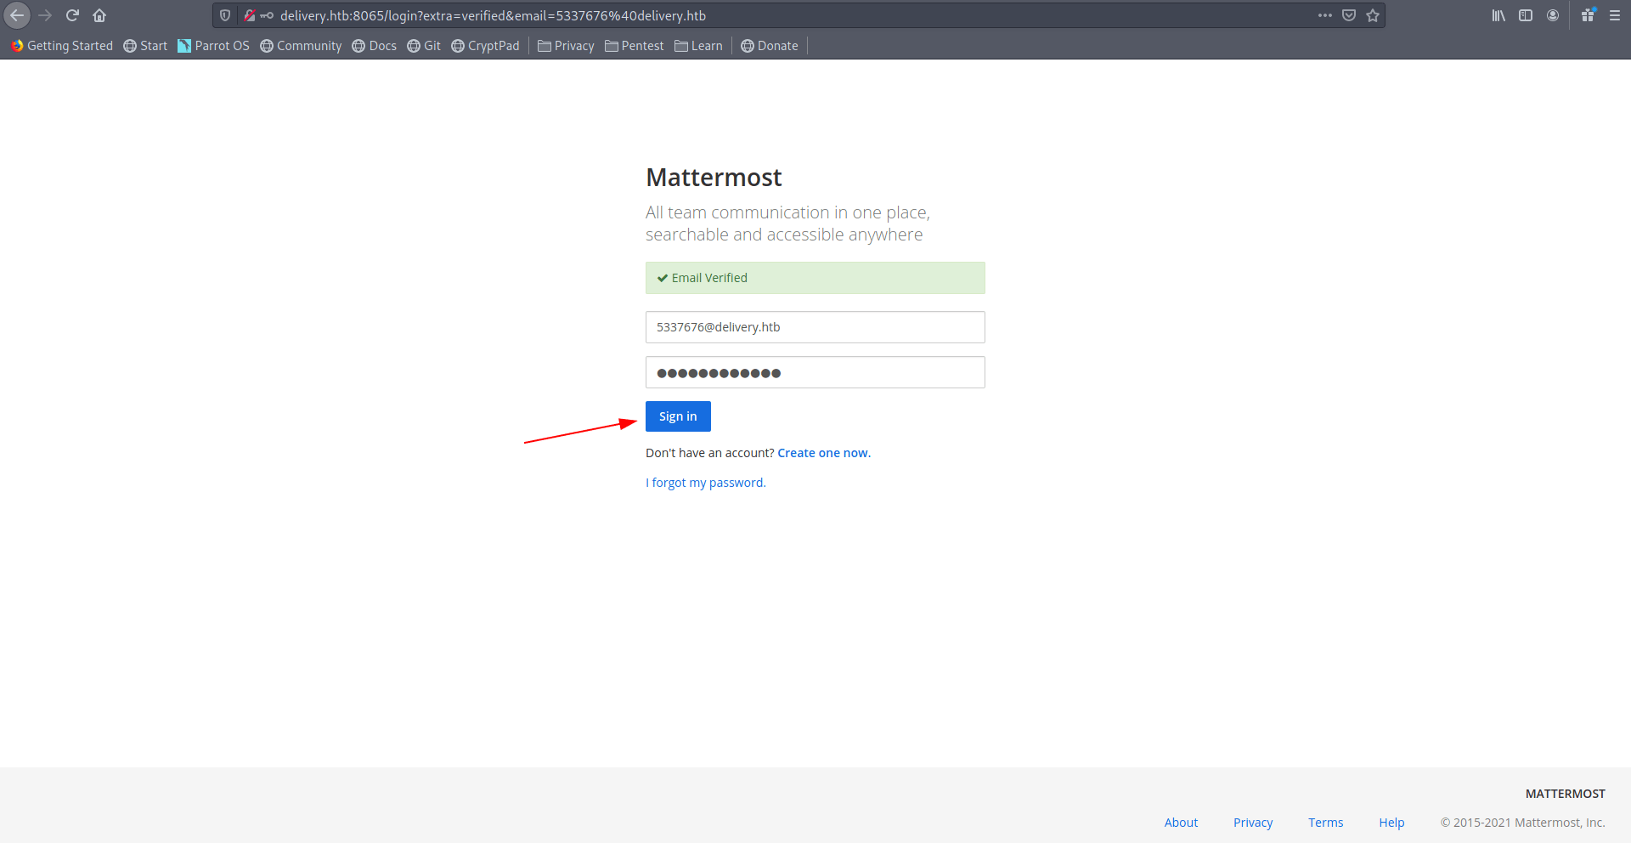Go back using the browser back arrow
This screenshot has height=843, width=1631.
pos(17,15)
